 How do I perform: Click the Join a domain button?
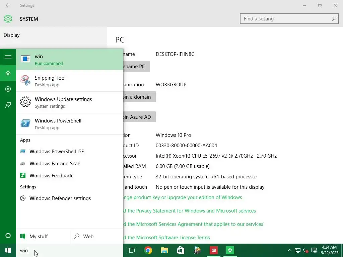coord(140,97)
